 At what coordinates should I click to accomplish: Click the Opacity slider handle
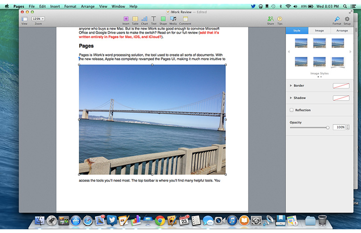pos(327,128)
